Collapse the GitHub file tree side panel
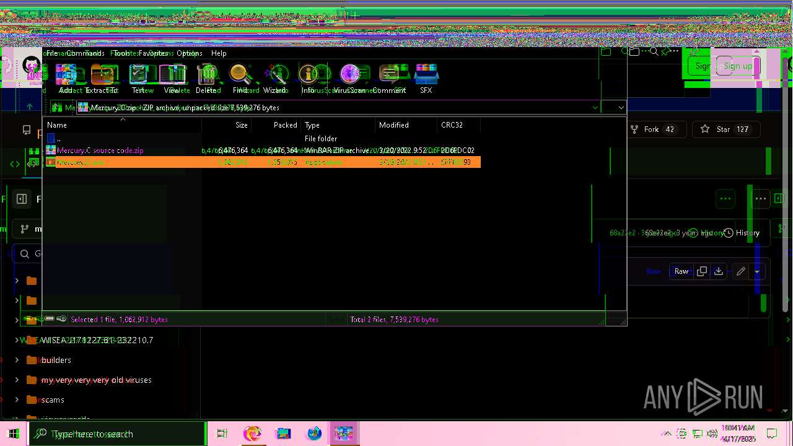Screen dimensions: 793x446 [22, 199]
